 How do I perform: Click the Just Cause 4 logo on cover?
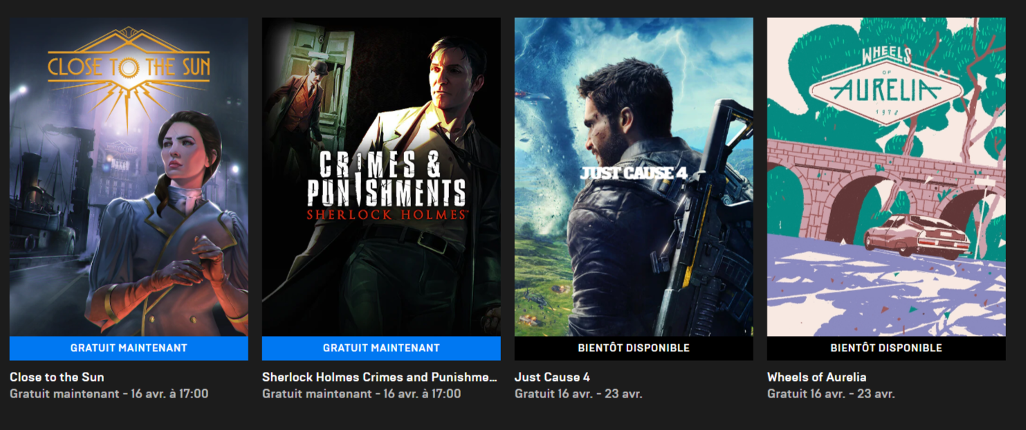633,173
